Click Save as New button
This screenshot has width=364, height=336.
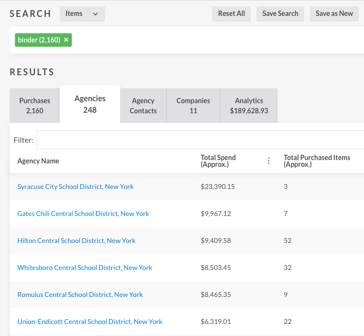(334, 14)
